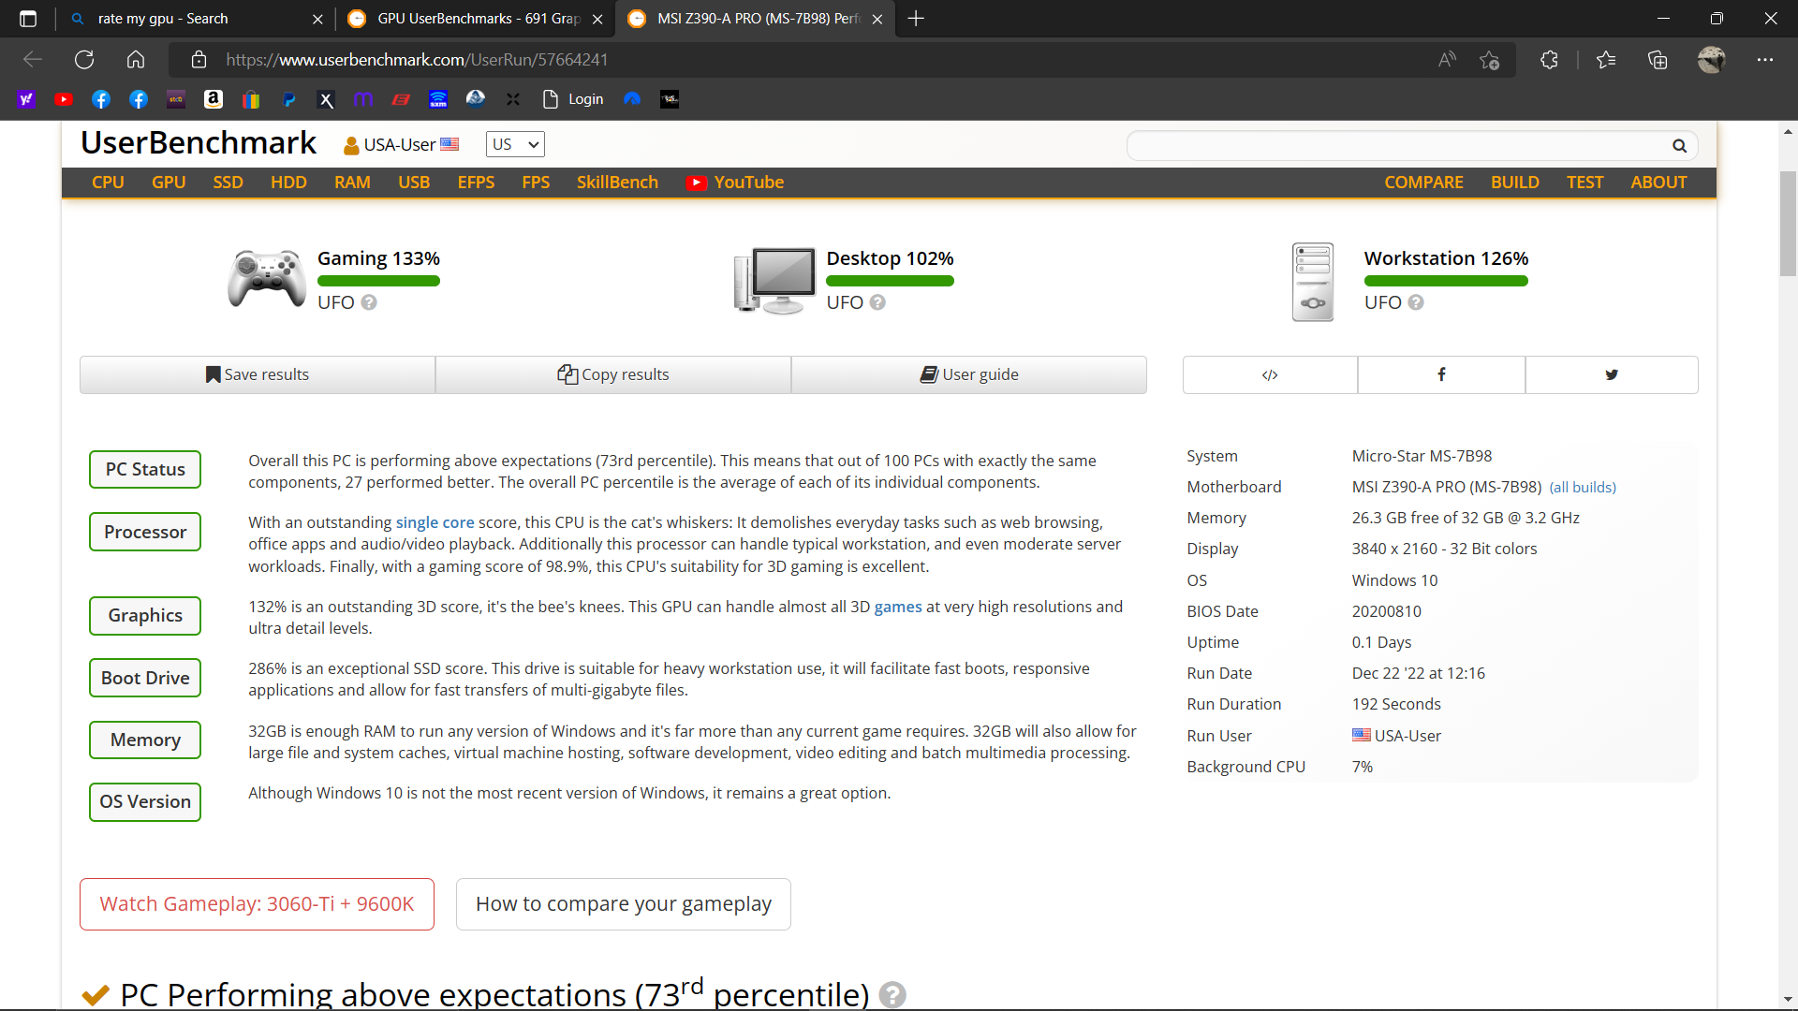
Task: Open the YouTube link in nav bar
Action: pos(735,183)
